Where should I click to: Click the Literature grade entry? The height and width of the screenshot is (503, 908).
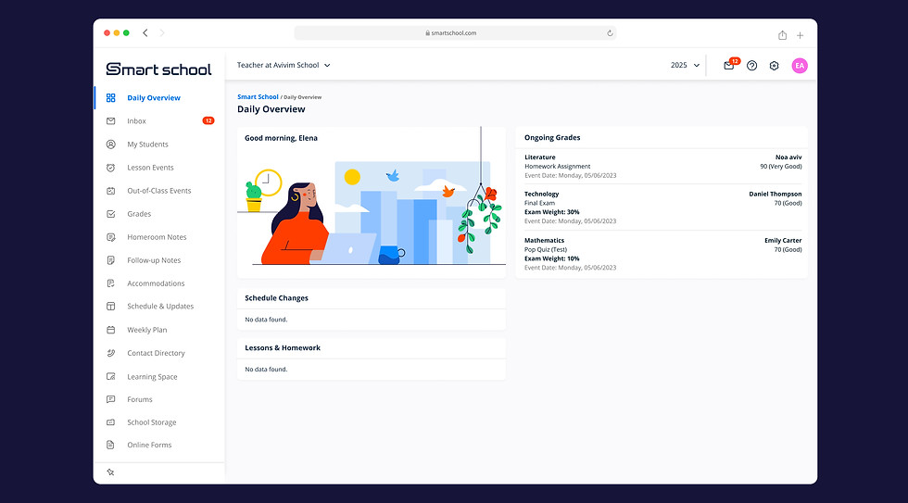coord(663,166)
